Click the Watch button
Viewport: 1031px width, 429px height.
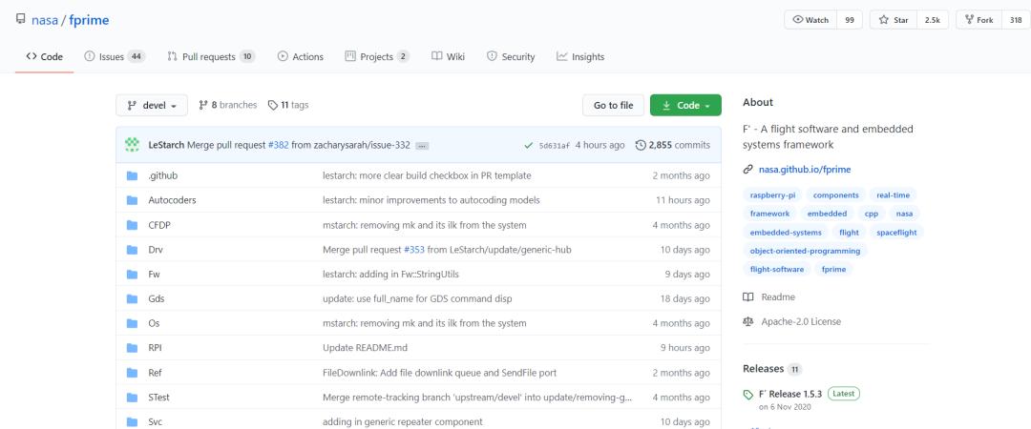pyautogui.click(x=810, y=20)
